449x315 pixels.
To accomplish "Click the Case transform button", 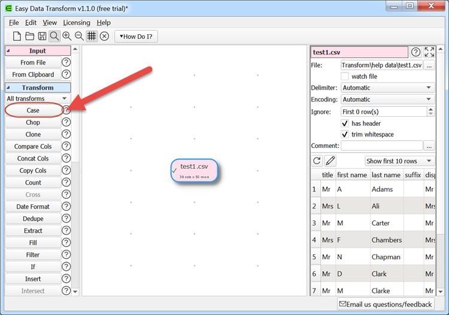I will coord(33,110).
